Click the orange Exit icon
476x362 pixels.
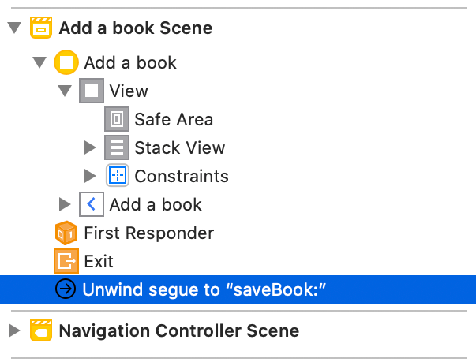(x=66, y=261)
